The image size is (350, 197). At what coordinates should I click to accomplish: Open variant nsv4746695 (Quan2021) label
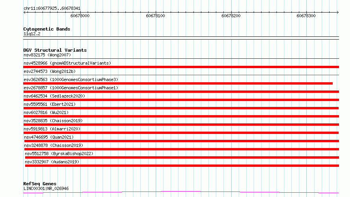tap(49, 137)
